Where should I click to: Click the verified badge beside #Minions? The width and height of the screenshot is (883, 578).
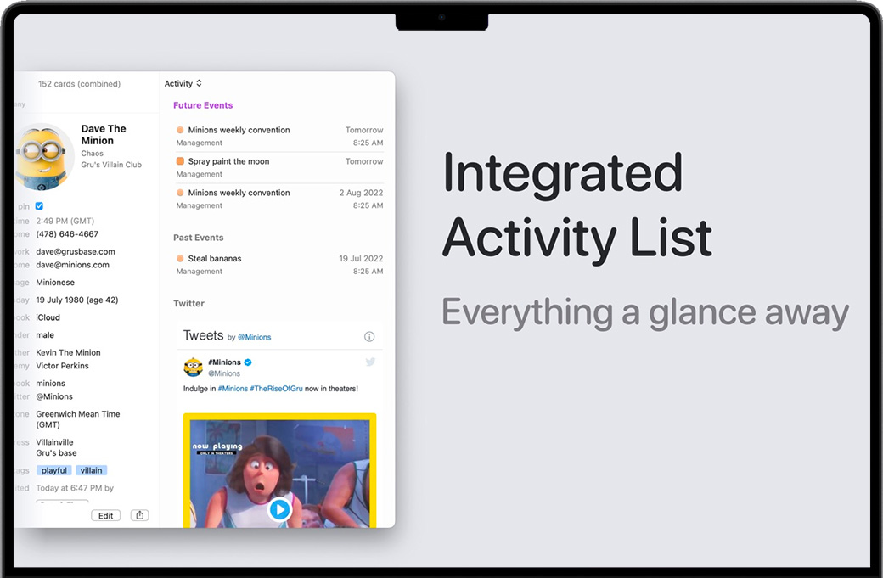[248, 362]
